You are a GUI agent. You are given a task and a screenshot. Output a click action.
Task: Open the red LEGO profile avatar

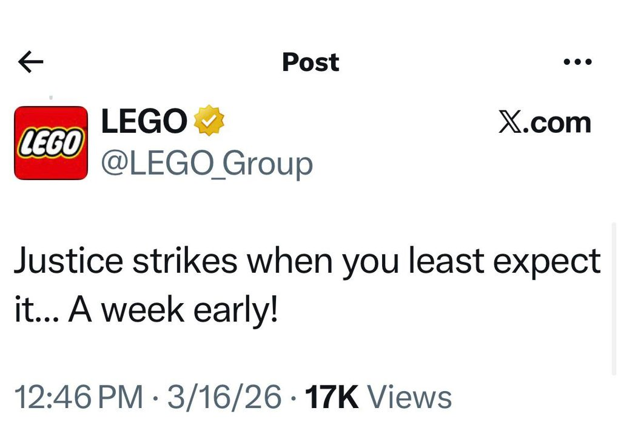click(51, 143)
